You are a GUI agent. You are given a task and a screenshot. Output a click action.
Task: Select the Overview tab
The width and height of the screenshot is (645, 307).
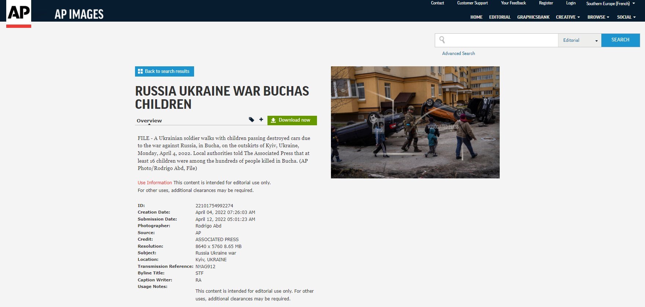149,121
